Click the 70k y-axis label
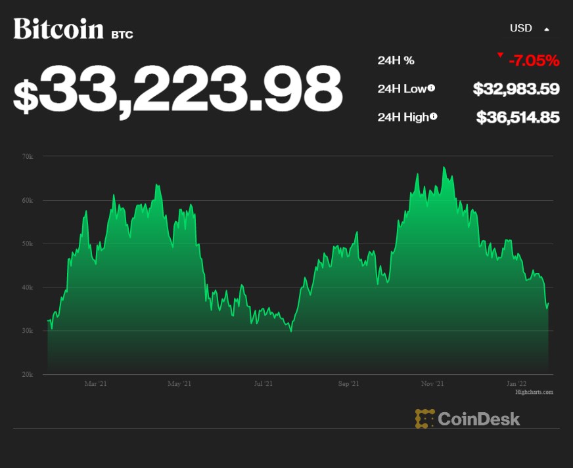The image size is (573, 468). click(28, 156)
